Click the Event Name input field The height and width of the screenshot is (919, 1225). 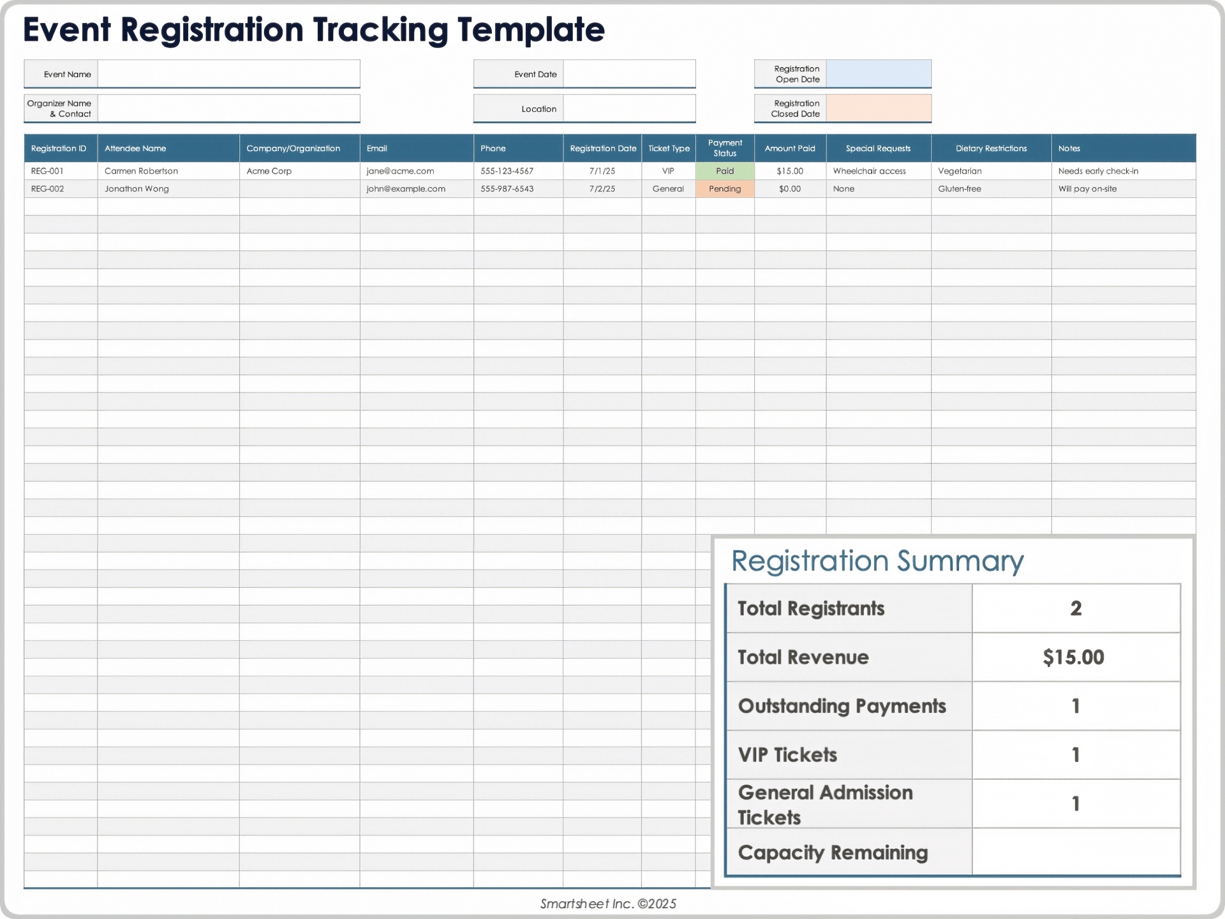(228, 73)
